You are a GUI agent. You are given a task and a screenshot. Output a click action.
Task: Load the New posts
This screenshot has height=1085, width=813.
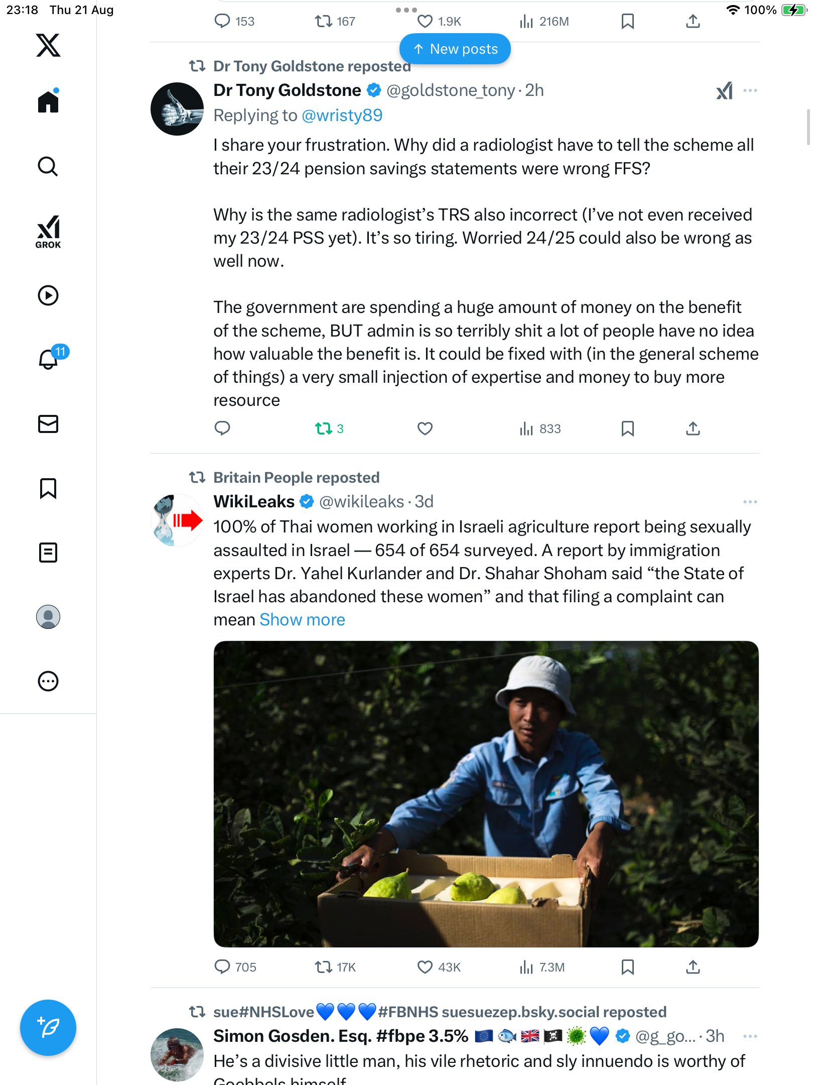(x=455, y=49)
